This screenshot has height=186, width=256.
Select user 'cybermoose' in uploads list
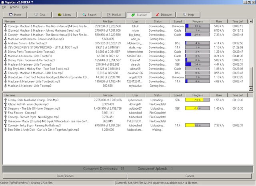[135, 100]
